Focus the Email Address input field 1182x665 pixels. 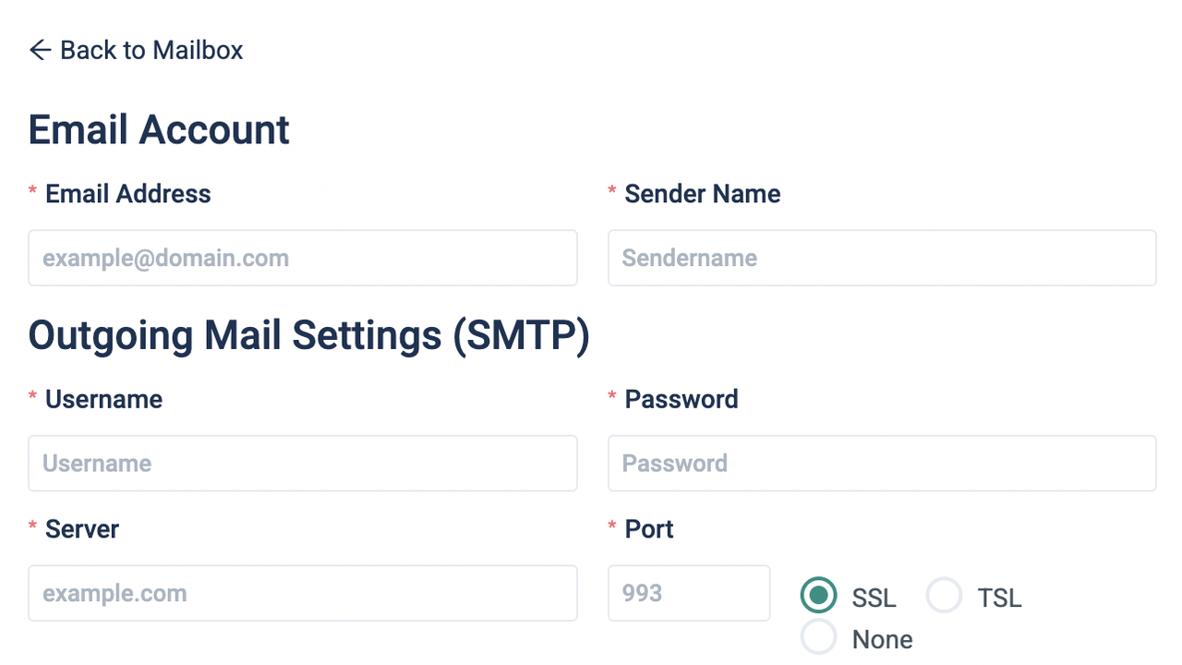303,258
